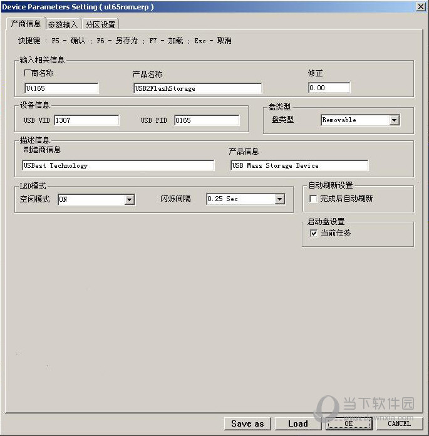Open the 分区设置 tab

point(100,24)
